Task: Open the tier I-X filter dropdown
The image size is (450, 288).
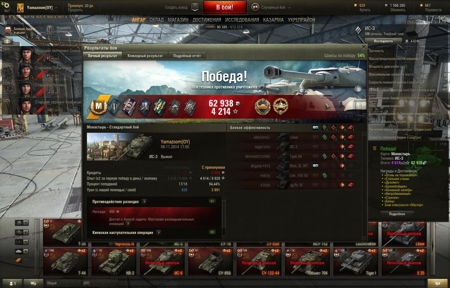Action: pyautogui.click(x=22, y=242)
